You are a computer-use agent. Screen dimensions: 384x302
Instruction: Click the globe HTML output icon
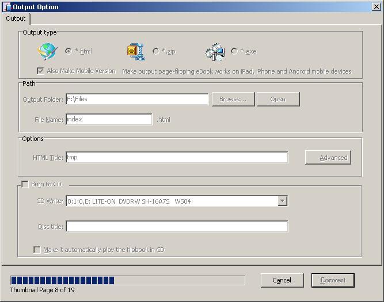point(48,51)
